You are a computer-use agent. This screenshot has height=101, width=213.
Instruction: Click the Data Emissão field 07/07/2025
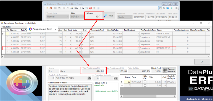pos(139,17)
